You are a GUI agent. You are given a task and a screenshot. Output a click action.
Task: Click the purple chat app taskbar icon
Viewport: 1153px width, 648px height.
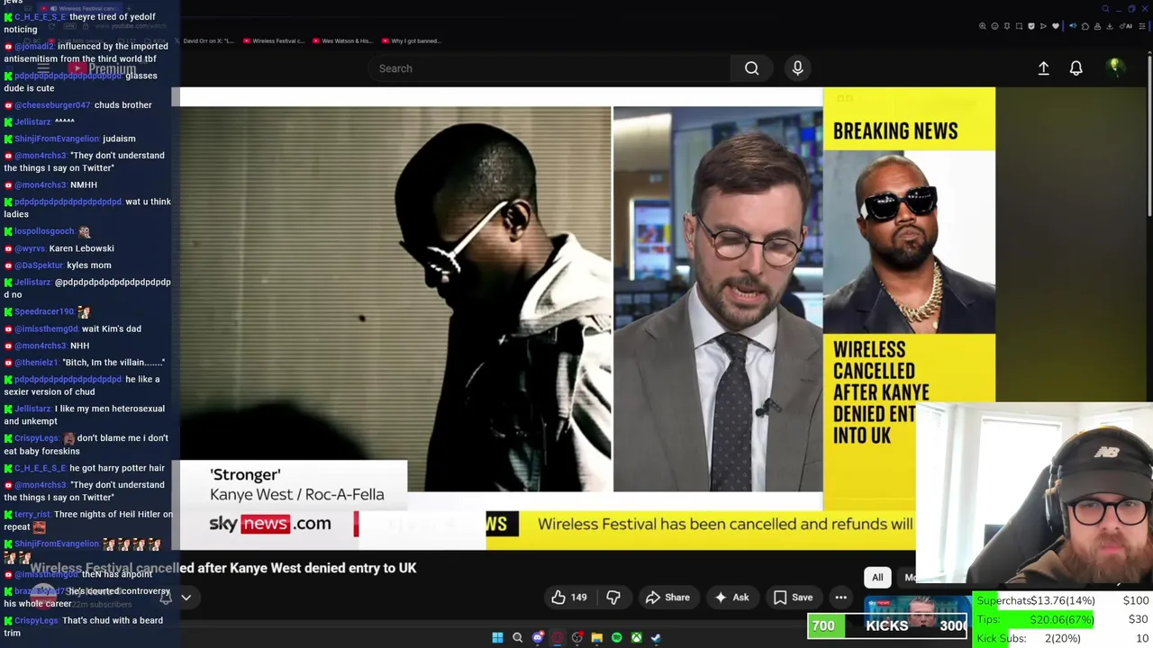[538, 637]
